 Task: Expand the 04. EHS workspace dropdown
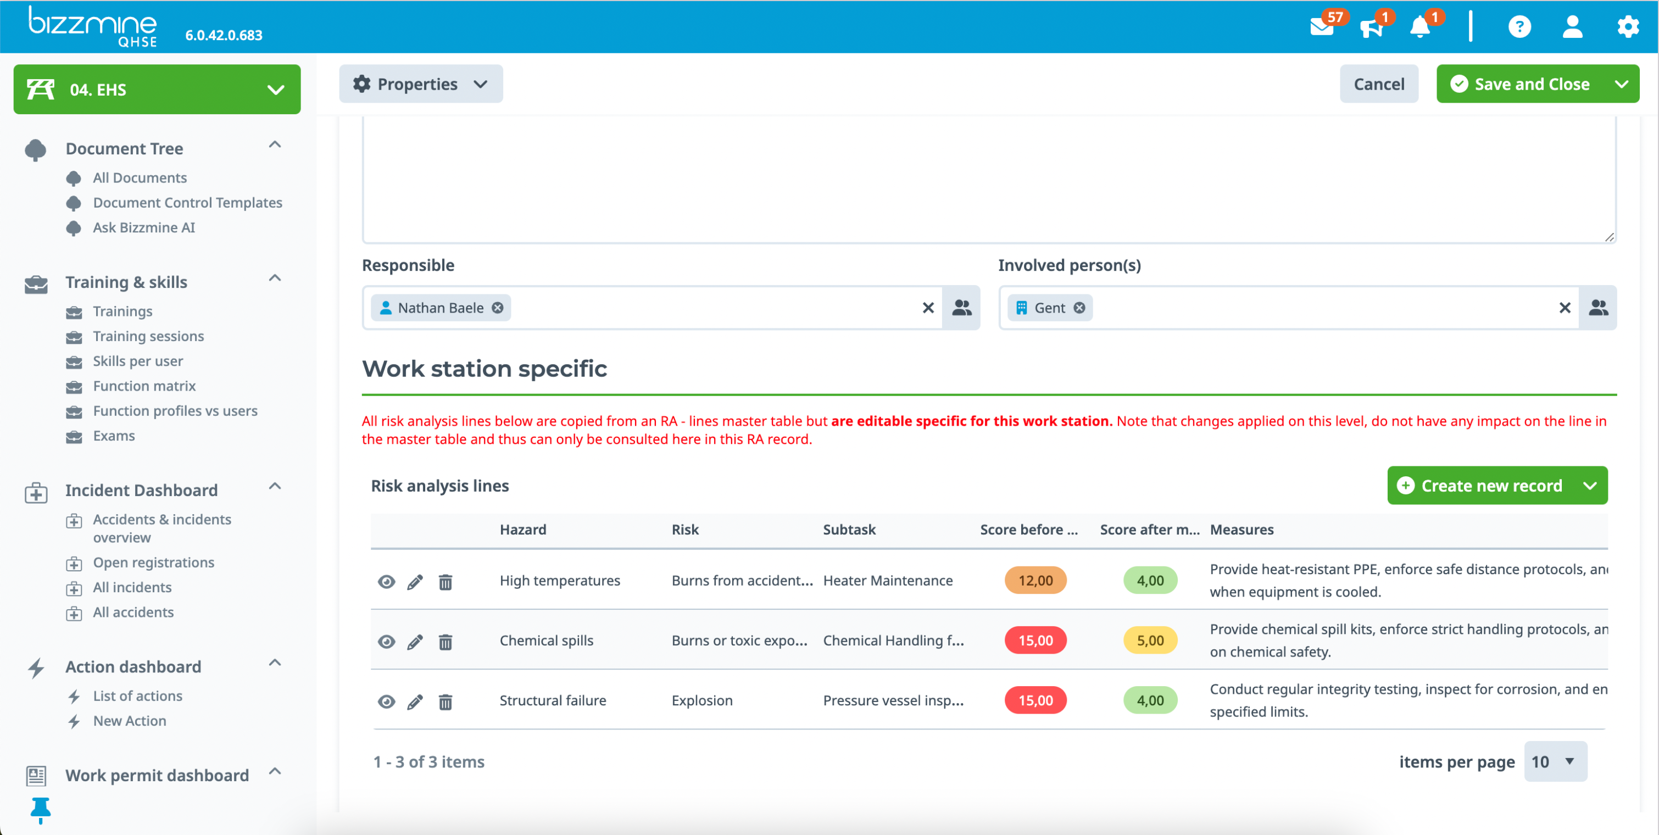pos(276,90)
